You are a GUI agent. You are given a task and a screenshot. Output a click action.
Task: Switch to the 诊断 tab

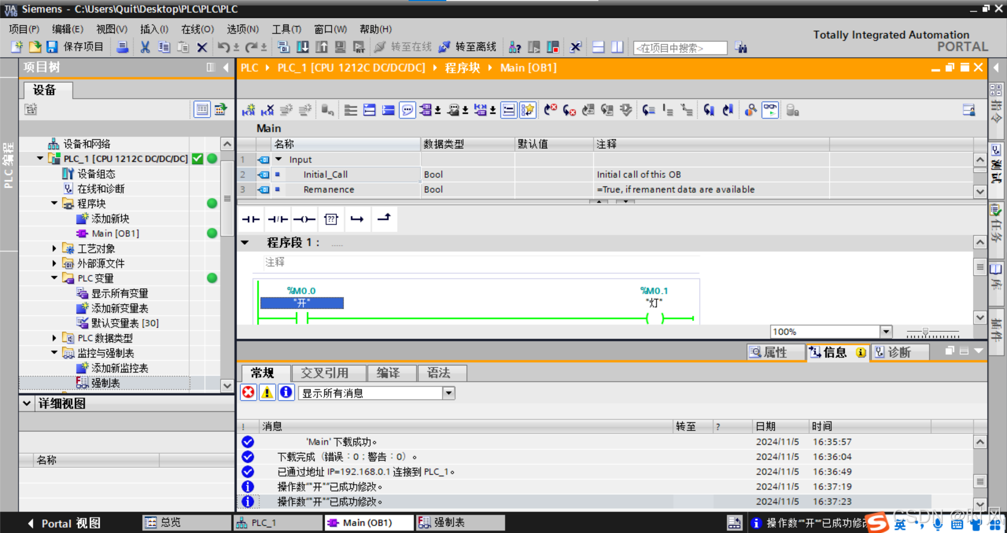899,352
